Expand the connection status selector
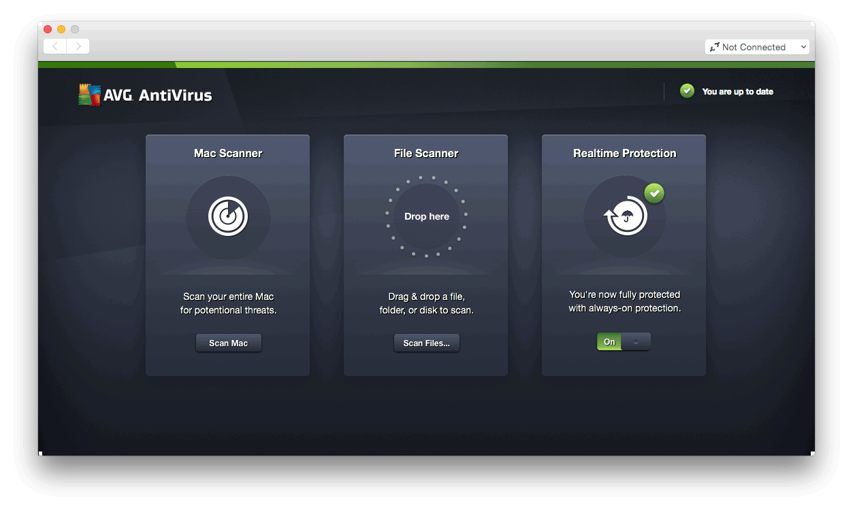853x510 pixels. click(757, 47)
